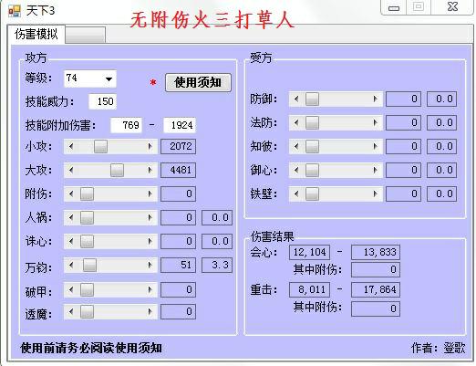Viewport: 476px width, 366px height.
Task: Click the 诛心 slider thumb
Action: click(x=87, y=241)
